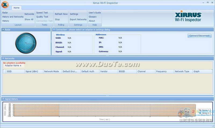Collapse the Connection panel chevron
This screenshot has width=215, height=128.
point(54,30)
